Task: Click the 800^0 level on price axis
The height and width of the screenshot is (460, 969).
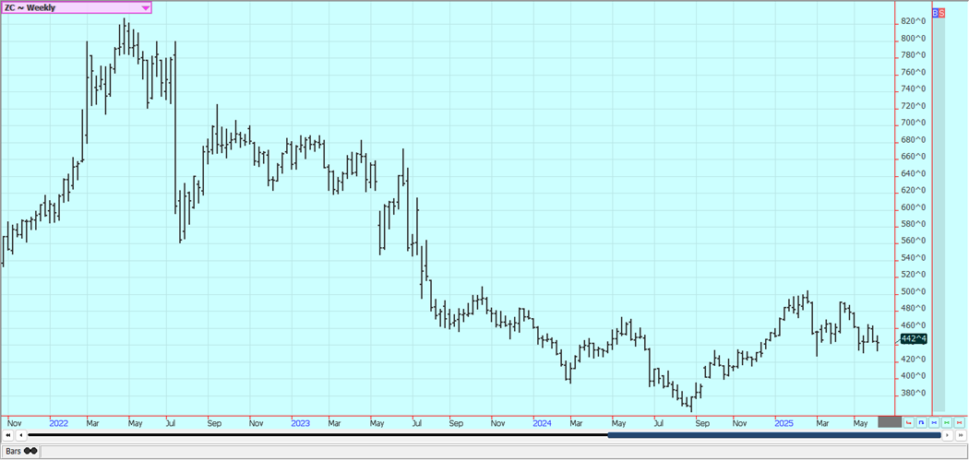Action: [x=914, y=38]
